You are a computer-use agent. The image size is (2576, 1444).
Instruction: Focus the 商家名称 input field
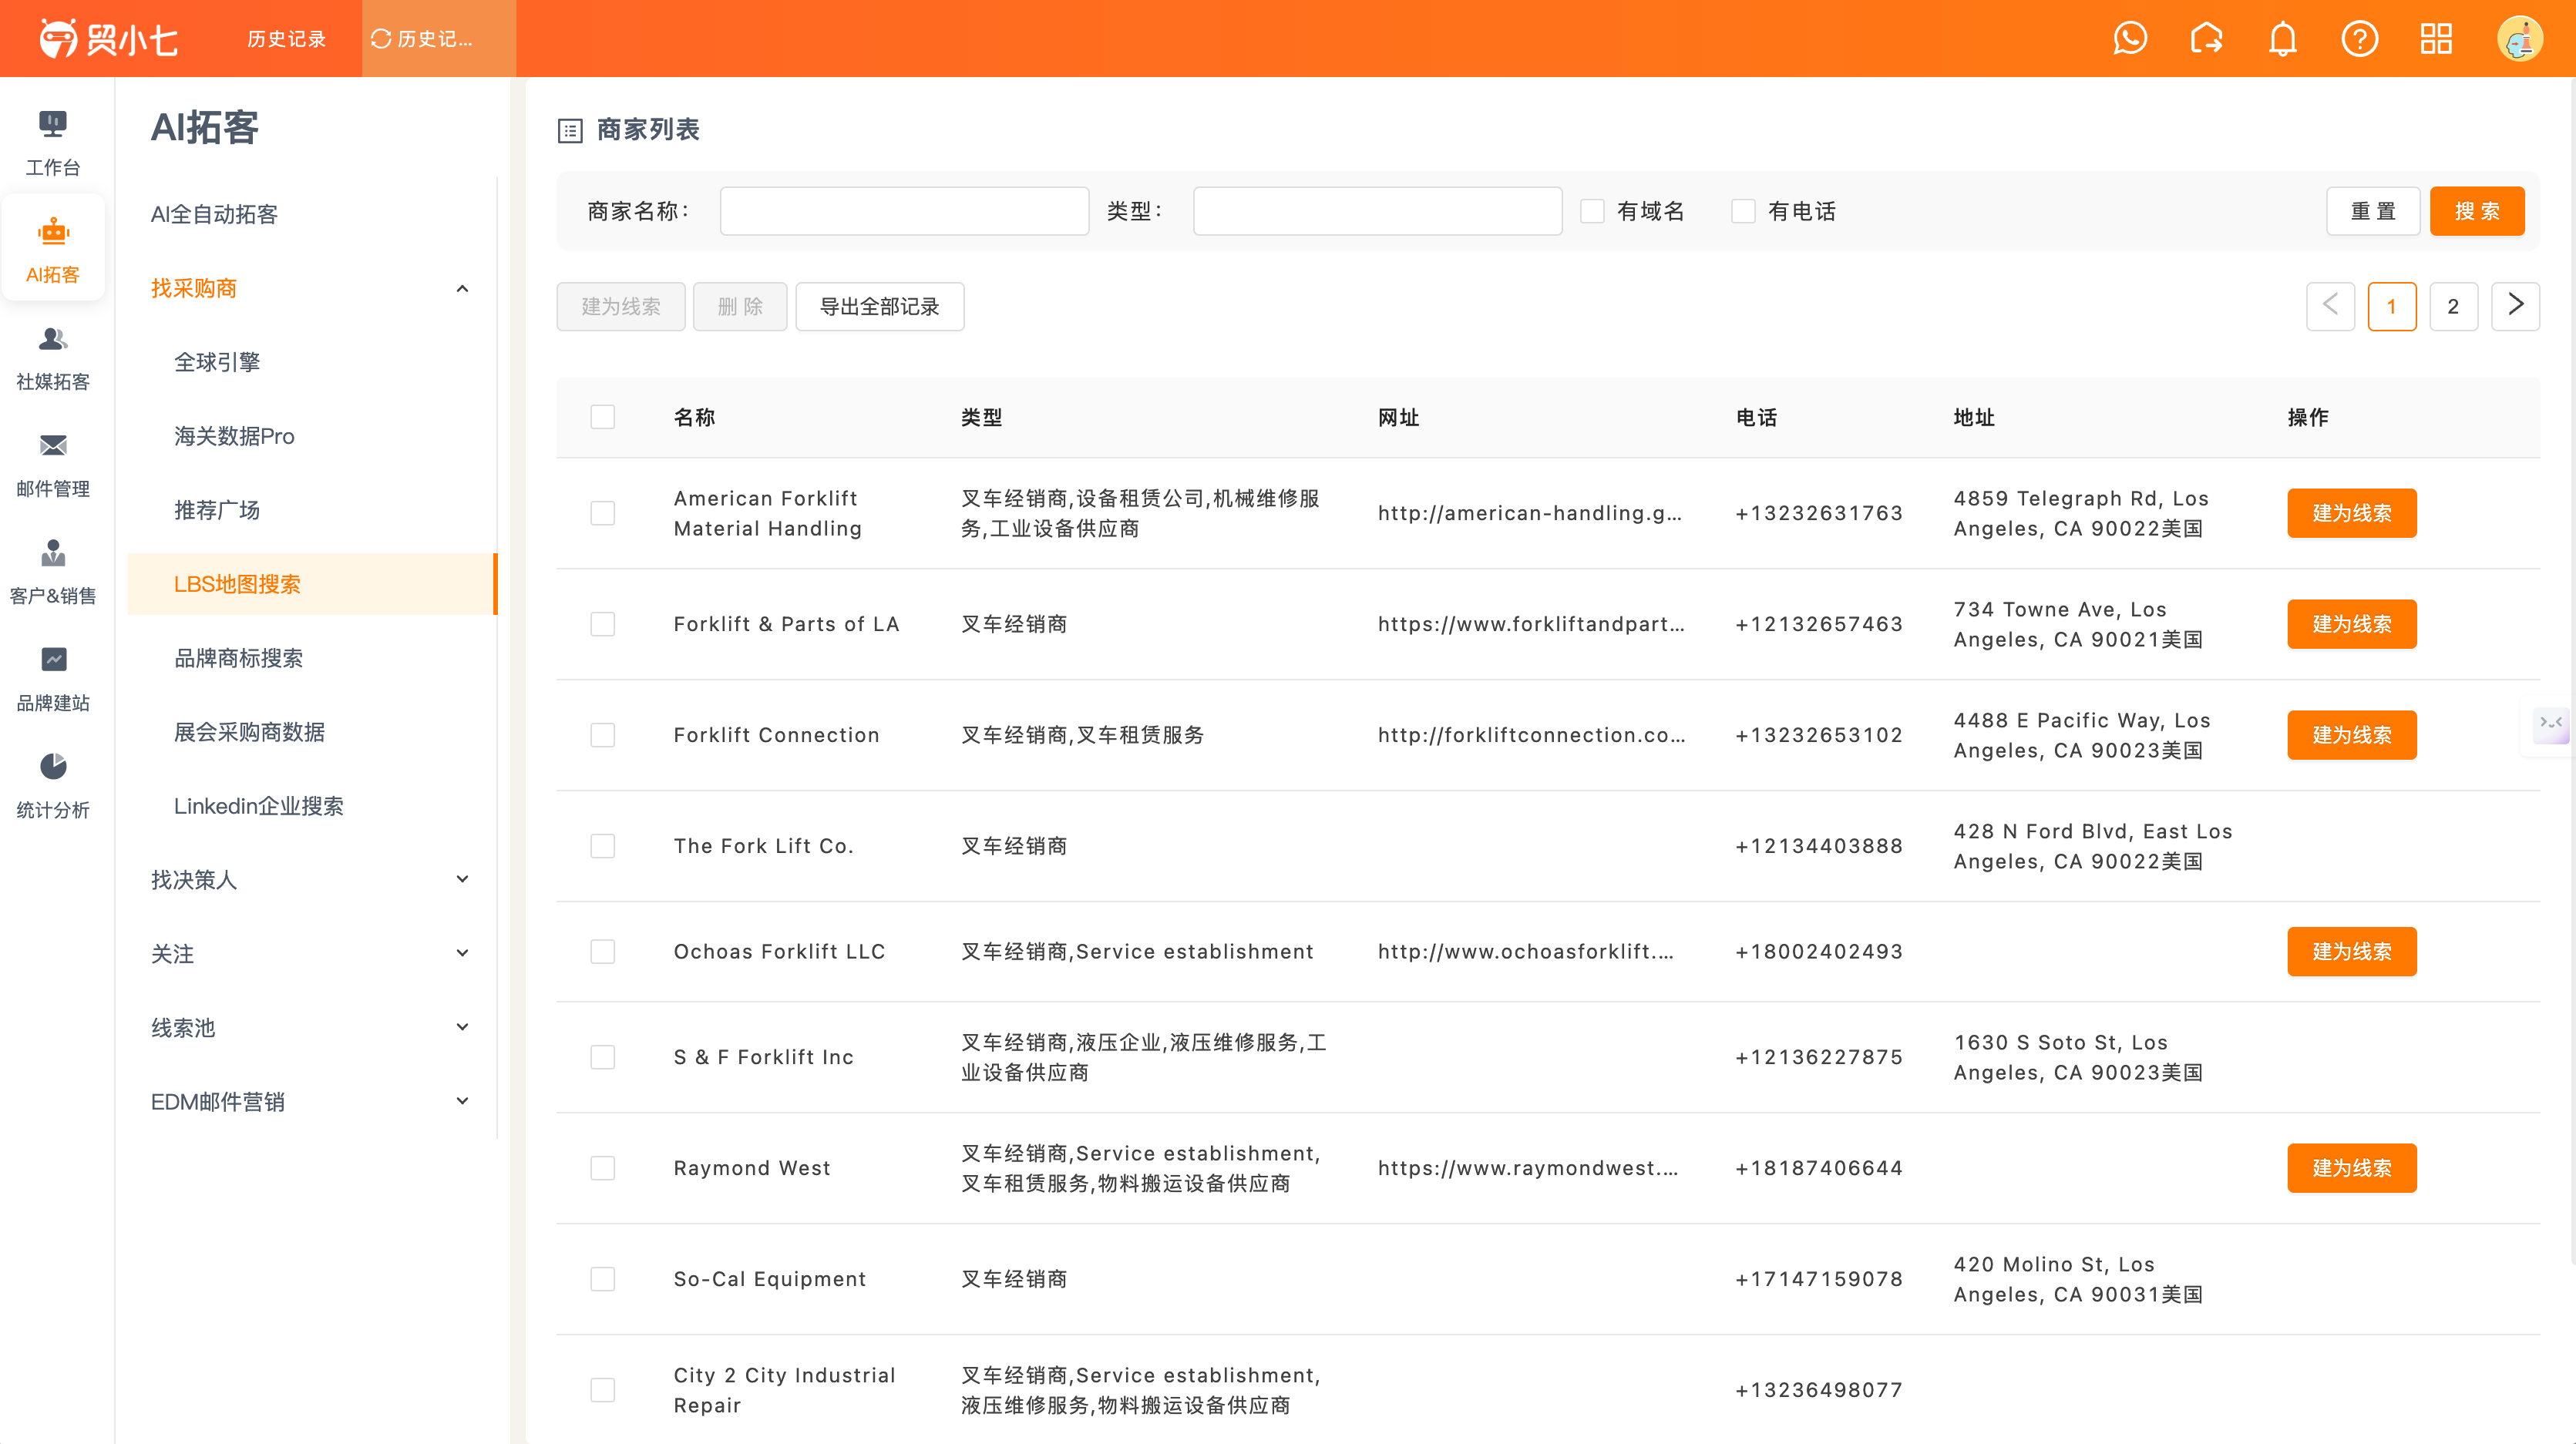[x=904, y=211]
